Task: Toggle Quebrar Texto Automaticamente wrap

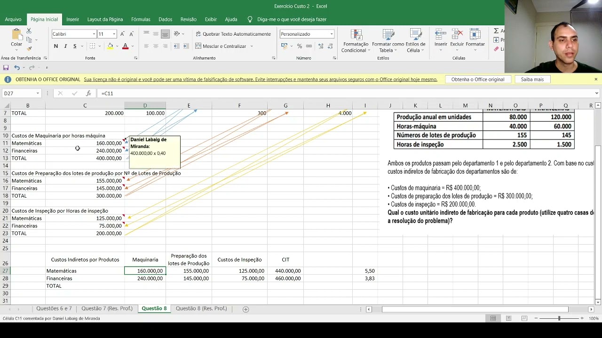Action: pos(233,34)
